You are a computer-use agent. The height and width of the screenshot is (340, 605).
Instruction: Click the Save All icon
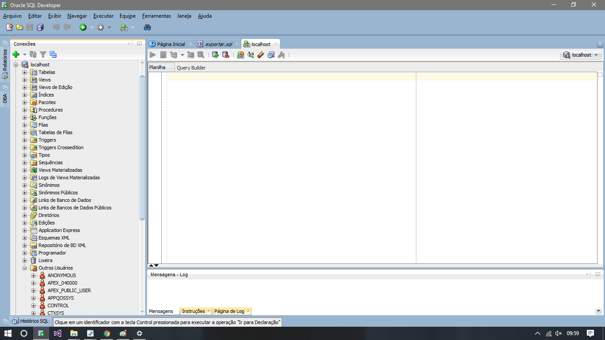40,27
